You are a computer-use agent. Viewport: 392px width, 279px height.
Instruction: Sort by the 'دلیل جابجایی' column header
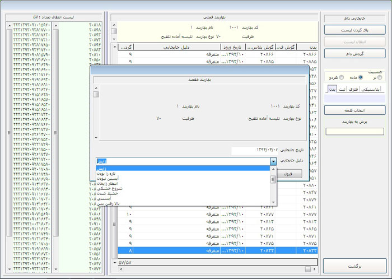177,47
